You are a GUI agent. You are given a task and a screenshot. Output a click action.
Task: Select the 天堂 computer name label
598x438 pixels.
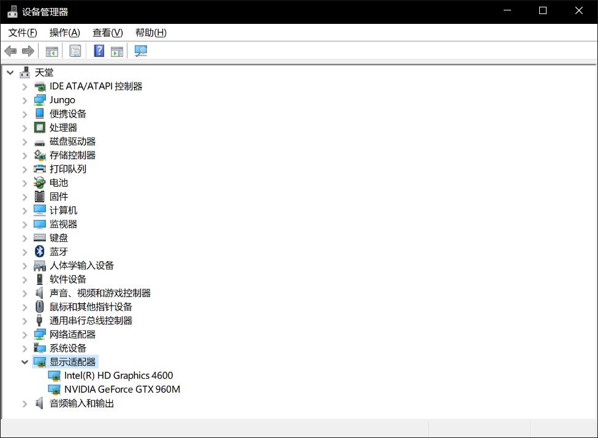click(x=44, y=72)
